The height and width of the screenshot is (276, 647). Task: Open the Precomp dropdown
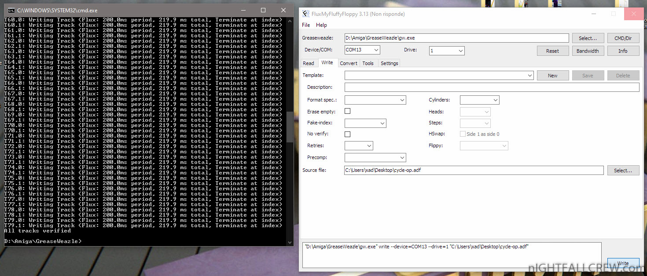(x=375, y=157)
